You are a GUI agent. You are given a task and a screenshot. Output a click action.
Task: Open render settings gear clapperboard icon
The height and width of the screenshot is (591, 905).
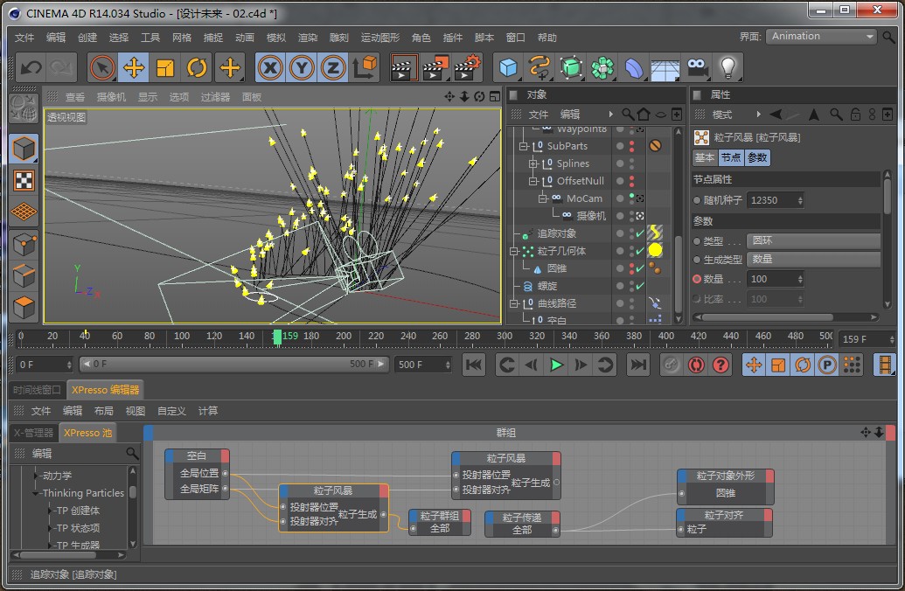(x=467, y=68)
